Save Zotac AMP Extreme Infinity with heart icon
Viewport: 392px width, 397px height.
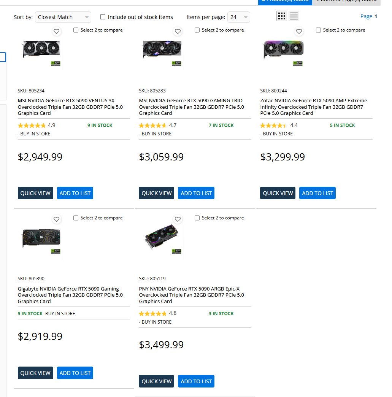click(299, 32)
